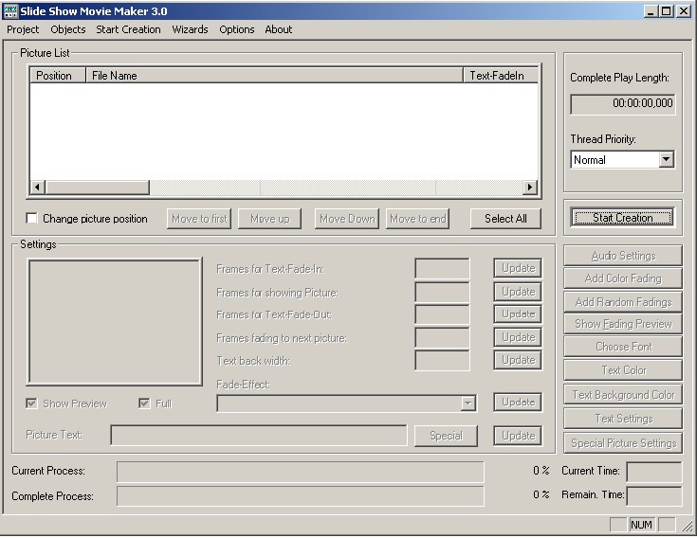Open Text Background Color button
Image resolution: width=697 pixels, height=538 pixels.
pos(623,395)
